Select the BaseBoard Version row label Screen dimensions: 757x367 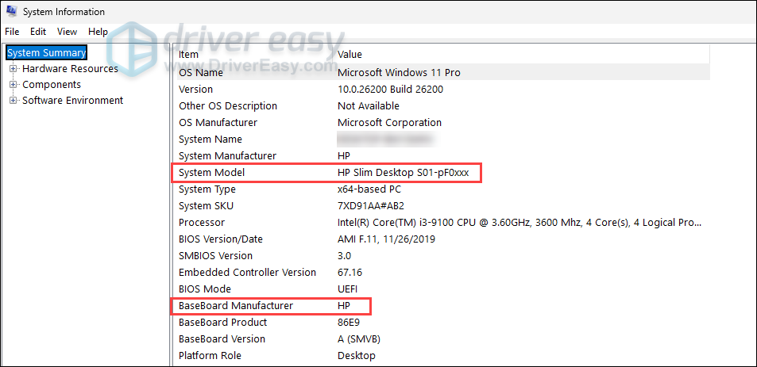222,339
